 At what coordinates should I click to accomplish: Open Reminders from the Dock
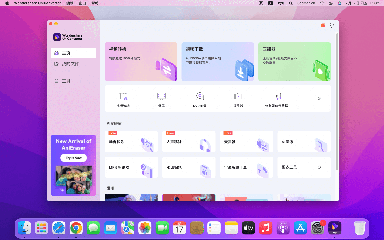[214, 228]
